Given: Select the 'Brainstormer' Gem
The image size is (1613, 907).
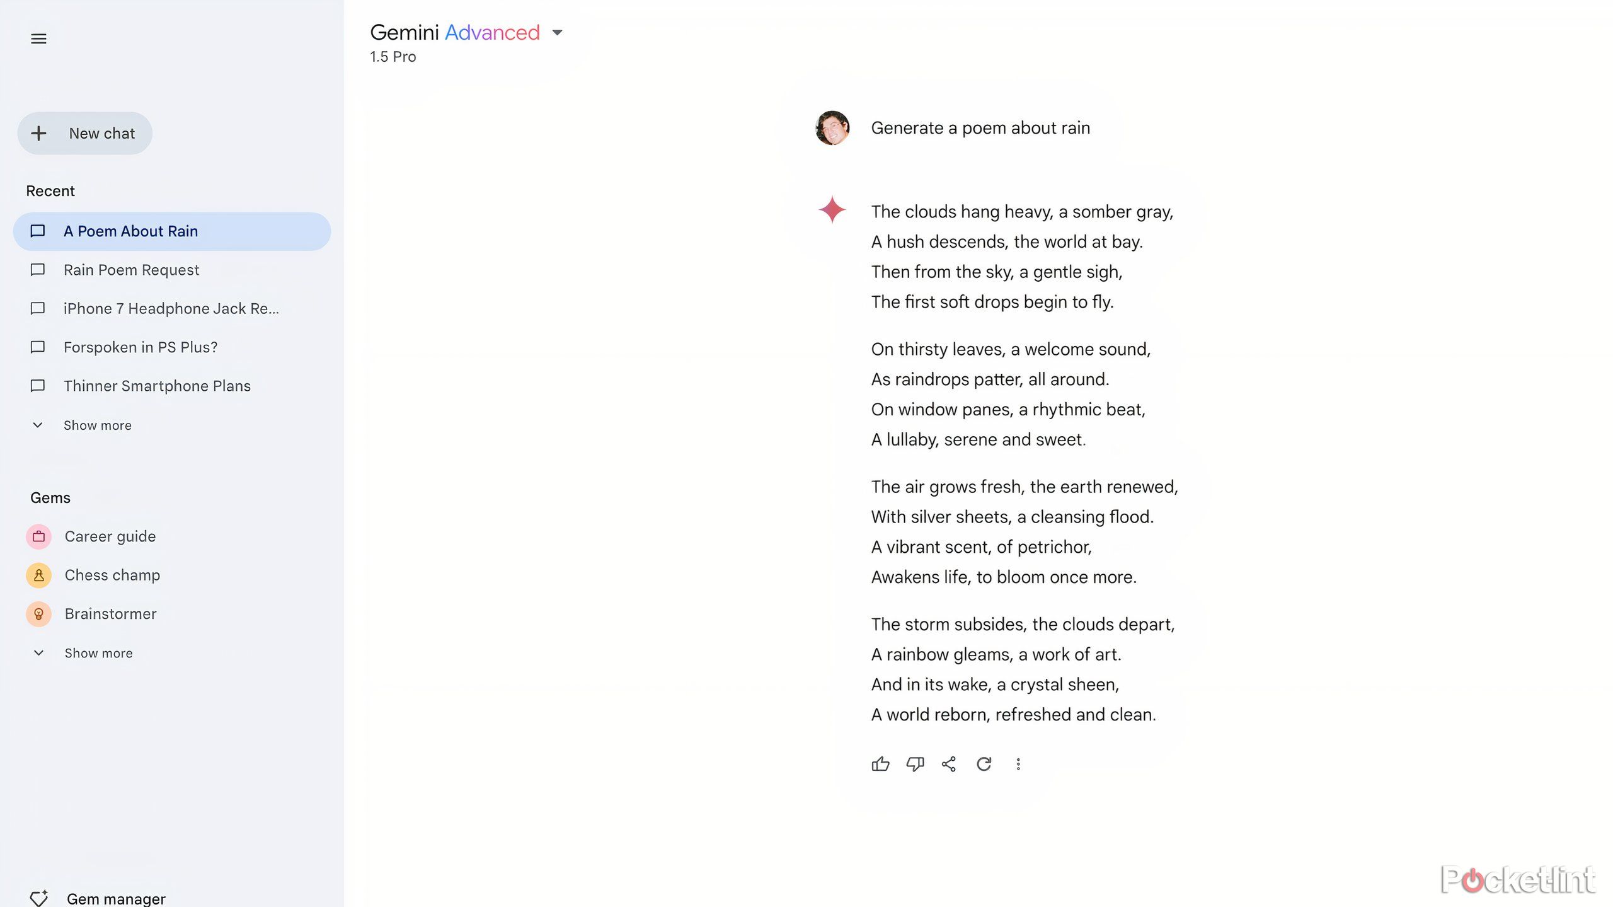Looking at the screenshot, I should [110, 613].
